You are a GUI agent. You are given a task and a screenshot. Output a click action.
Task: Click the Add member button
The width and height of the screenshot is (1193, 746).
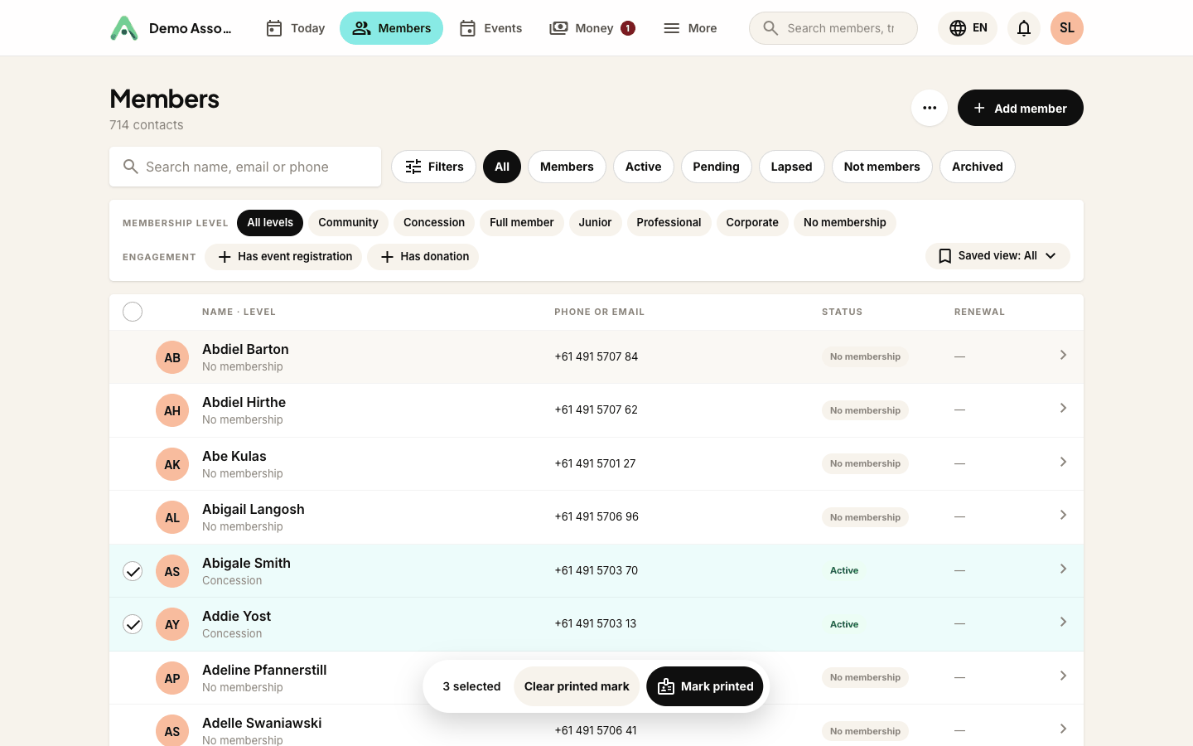[x=1021, y=108]
